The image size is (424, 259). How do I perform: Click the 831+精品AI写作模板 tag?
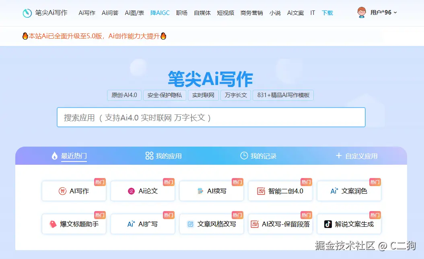(283, 95)
